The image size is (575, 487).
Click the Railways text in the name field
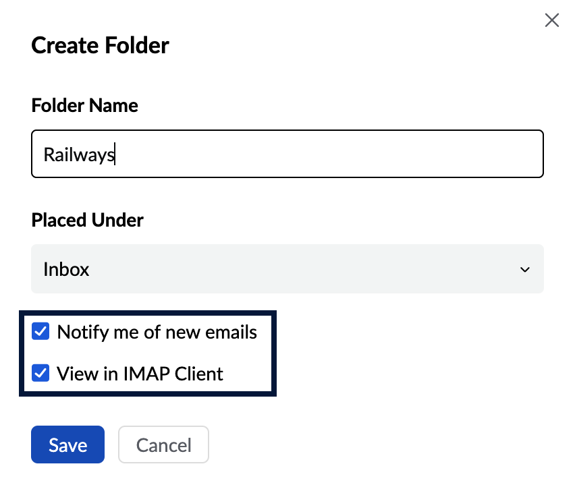[79, 154]
